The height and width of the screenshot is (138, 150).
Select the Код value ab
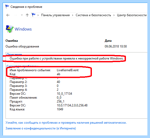click(58, 74)
